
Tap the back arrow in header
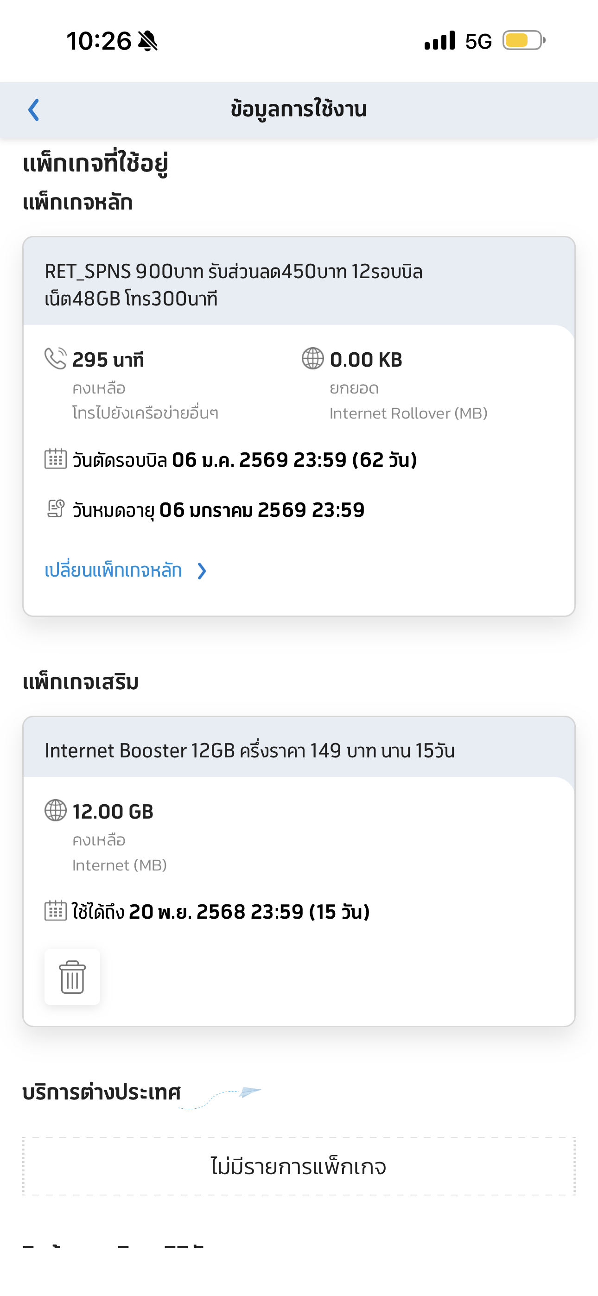34,110
